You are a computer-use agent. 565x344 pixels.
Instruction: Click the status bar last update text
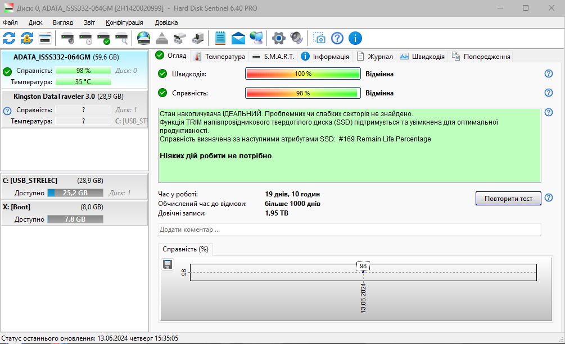tap(90, 338)
